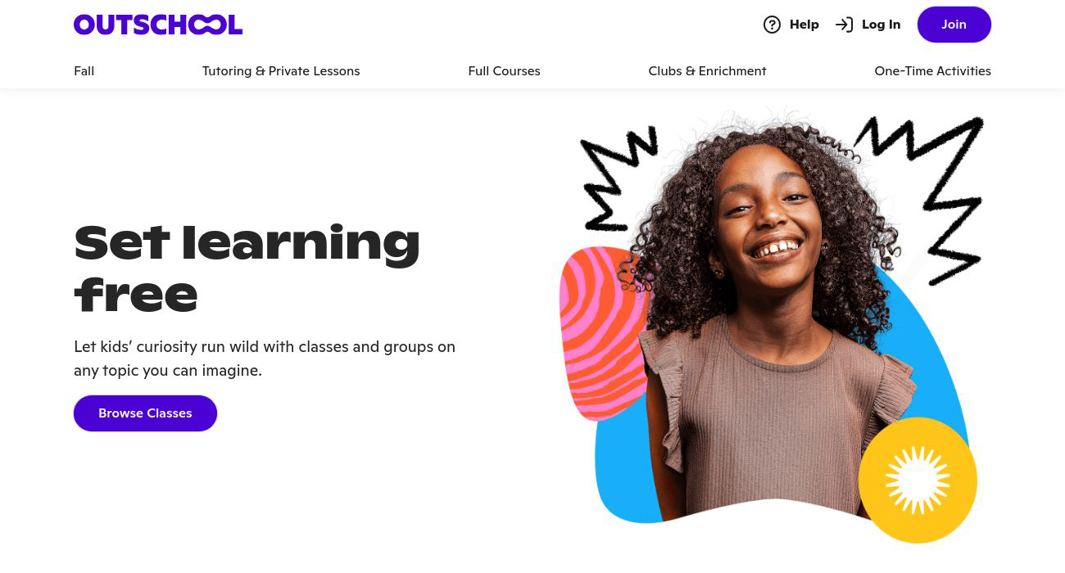1065x573 pixels.
Task: Click the yellow sunburst circle graphic
Action: pyautogui.click(x=918, y=481)
